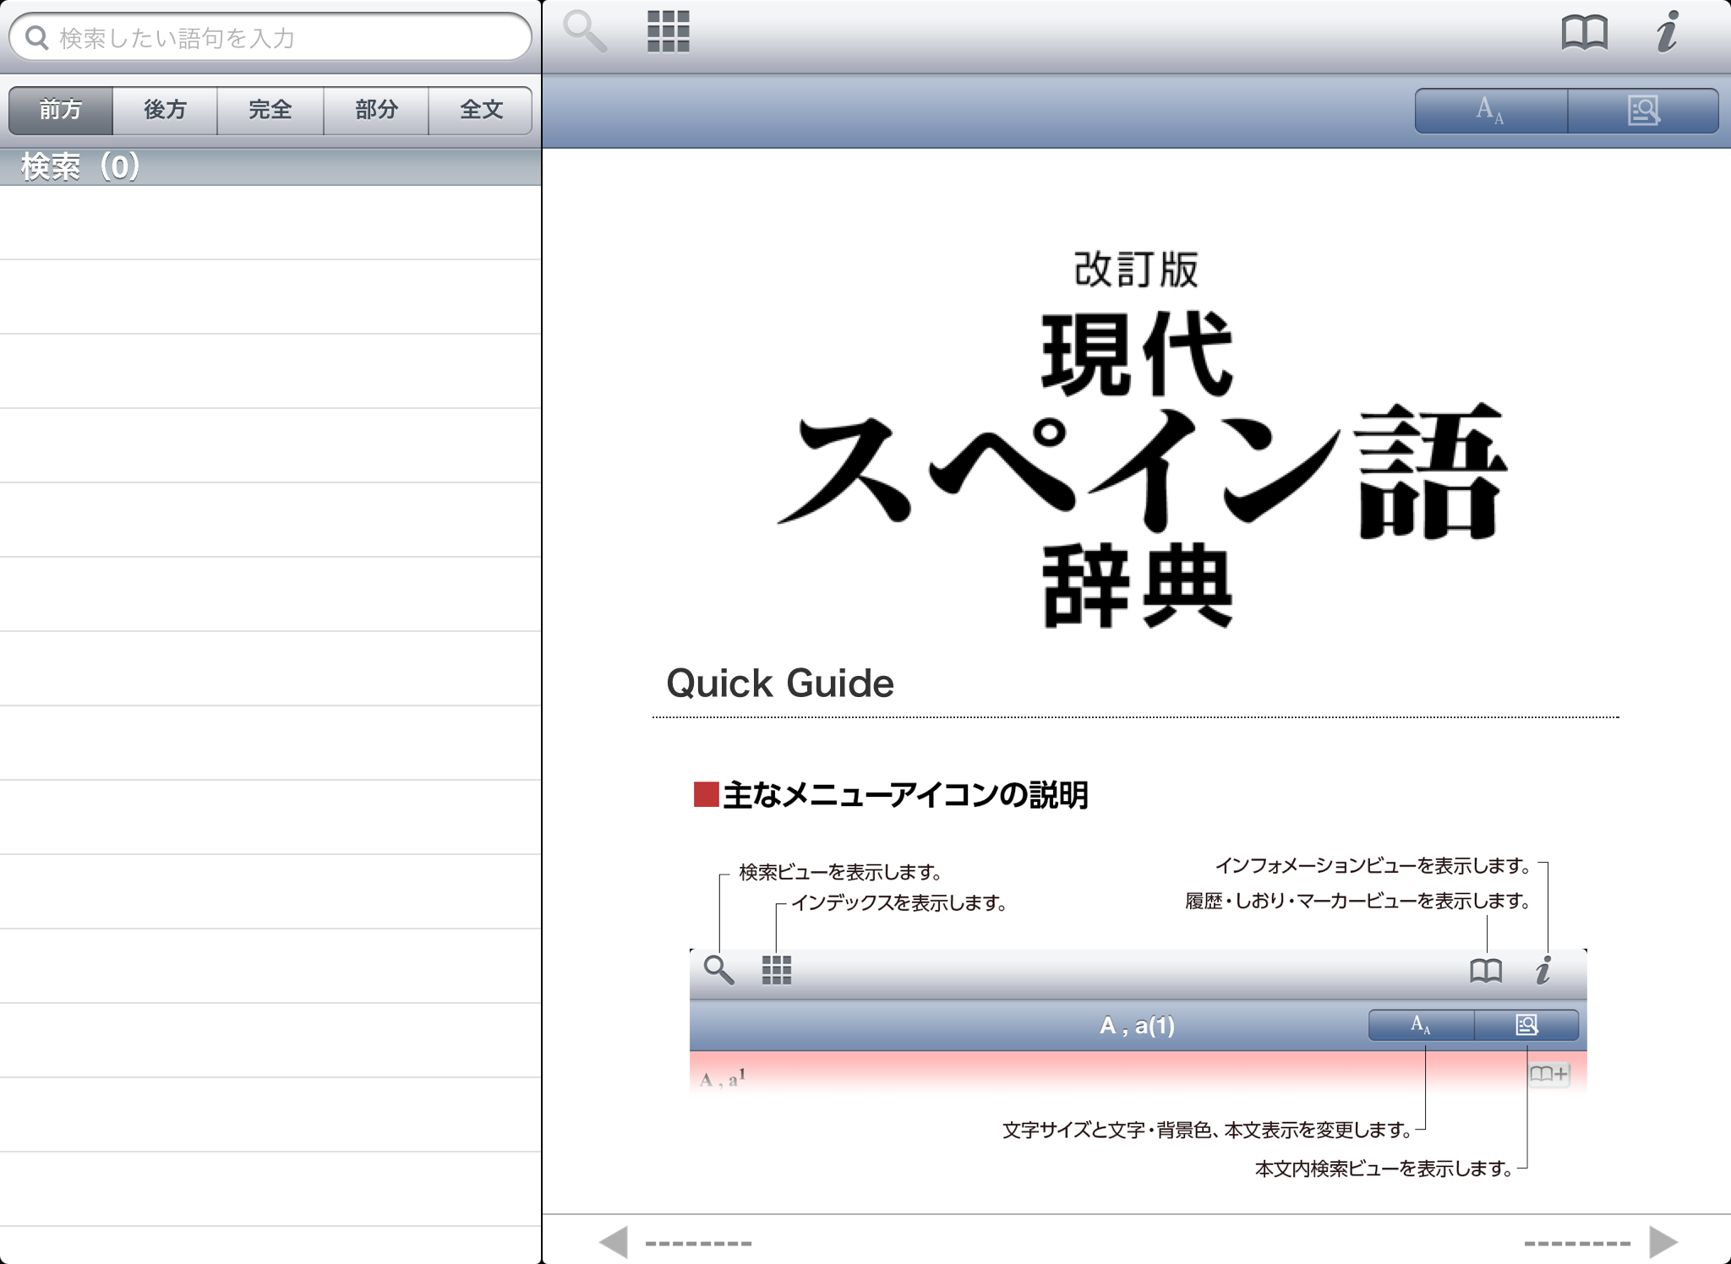Select 前方 prefix search mode

(61, 110)
